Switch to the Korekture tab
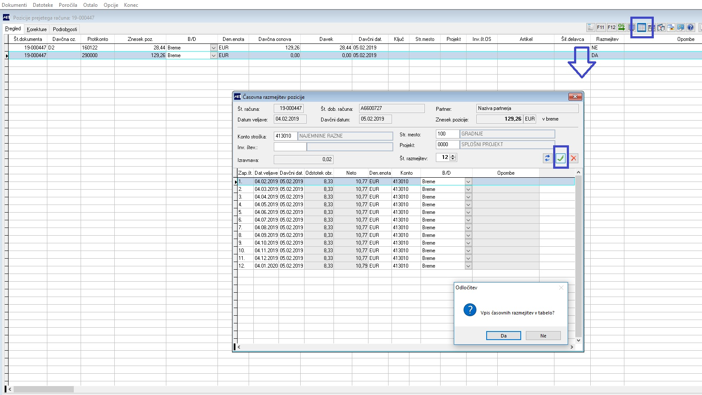This screenshot has height=395, width=702. tap(37, 29)
